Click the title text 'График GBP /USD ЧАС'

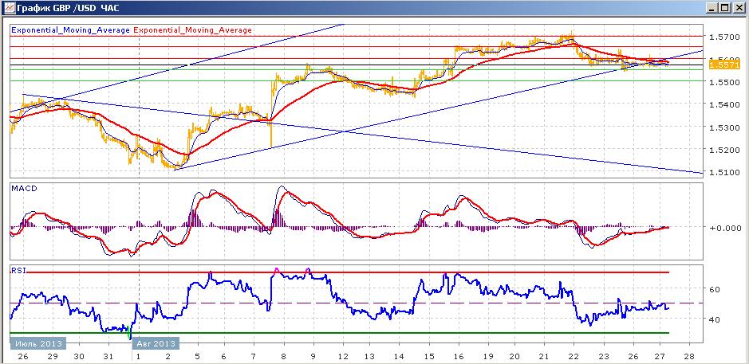69,8
